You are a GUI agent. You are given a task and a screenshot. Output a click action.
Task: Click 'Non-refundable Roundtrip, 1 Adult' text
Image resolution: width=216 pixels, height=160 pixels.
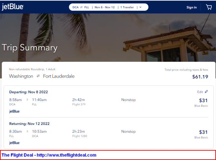coord(32,69)
